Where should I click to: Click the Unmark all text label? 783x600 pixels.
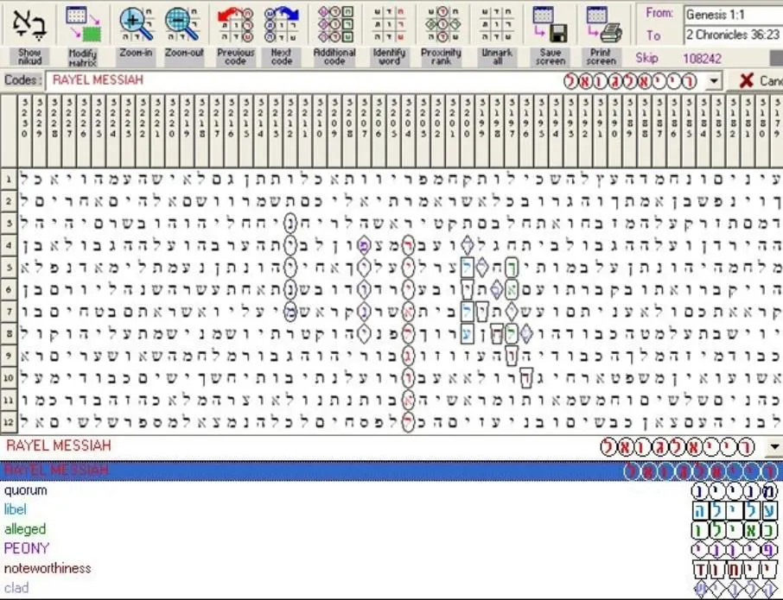point(497,56)
